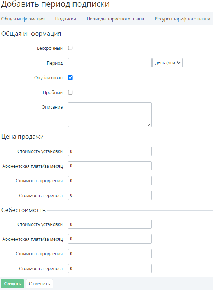This screenshot has width=213, height=291.
Task: Focus Абонентская плата field under Цена продажи
Action: point(110,166)
